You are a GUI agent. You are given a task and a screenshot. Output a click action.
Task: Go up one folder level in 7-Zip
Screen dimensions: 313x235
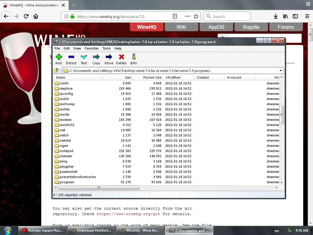click(57, 70)
